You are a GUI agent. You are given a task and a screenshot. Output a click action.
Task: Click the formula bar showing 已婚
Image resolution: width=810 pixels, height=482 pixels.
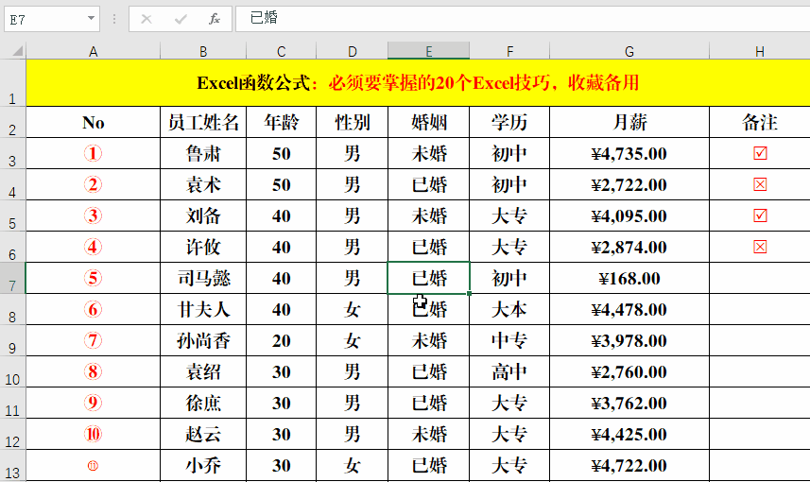point(523,19)
